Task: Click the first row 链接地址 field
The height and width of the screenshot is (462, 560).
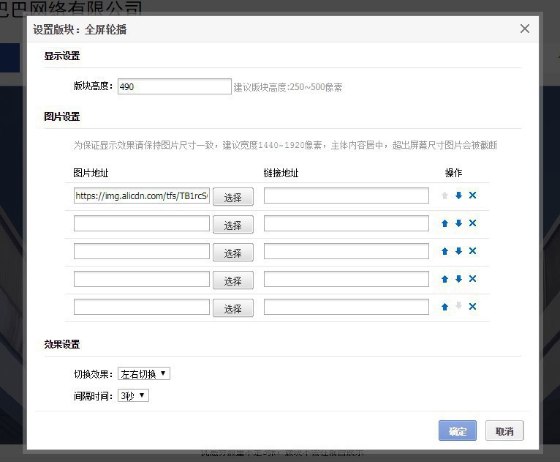Action: click(x=346, y=195)
